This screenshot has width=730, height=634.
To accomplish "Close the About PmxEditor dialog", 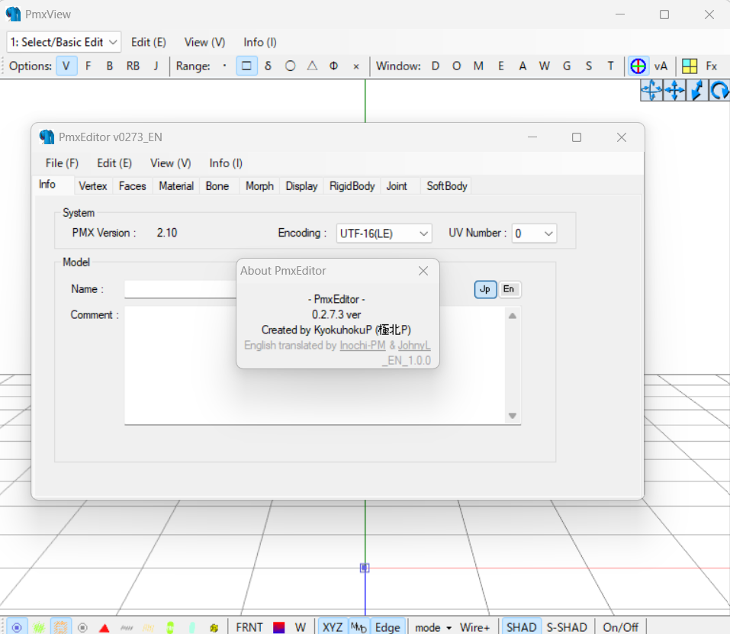I will point(423,271).
